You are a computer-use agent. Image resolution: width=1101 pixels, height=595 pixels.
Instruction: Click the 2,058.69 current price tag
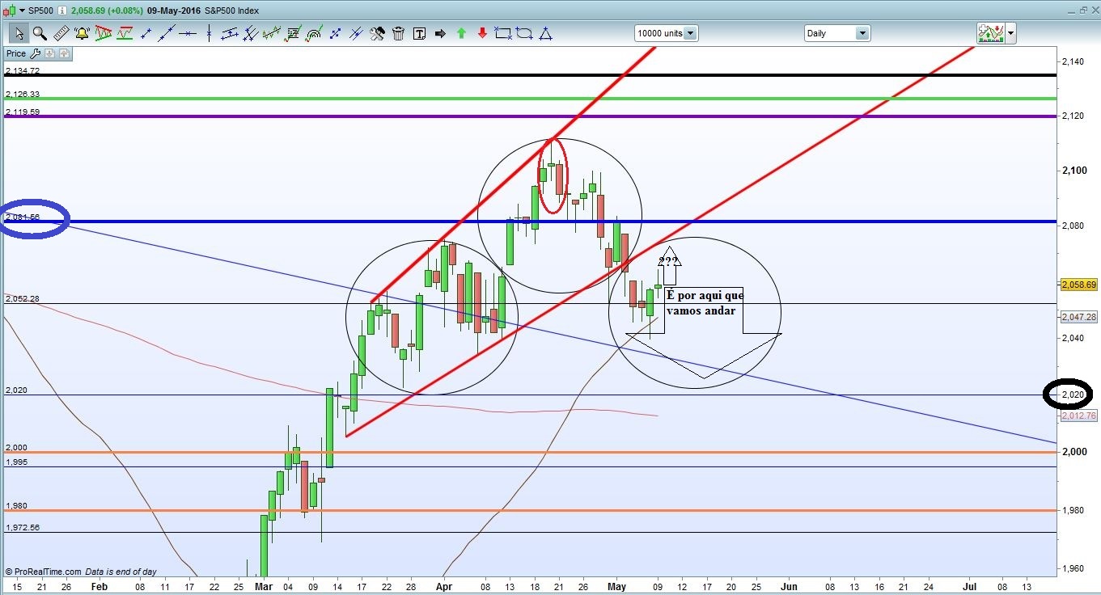pos(1079,285)
